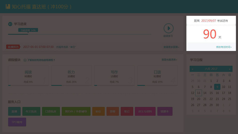Click the red 直播预告 tag
Viewport: 238px width, 134px height.
13,47
